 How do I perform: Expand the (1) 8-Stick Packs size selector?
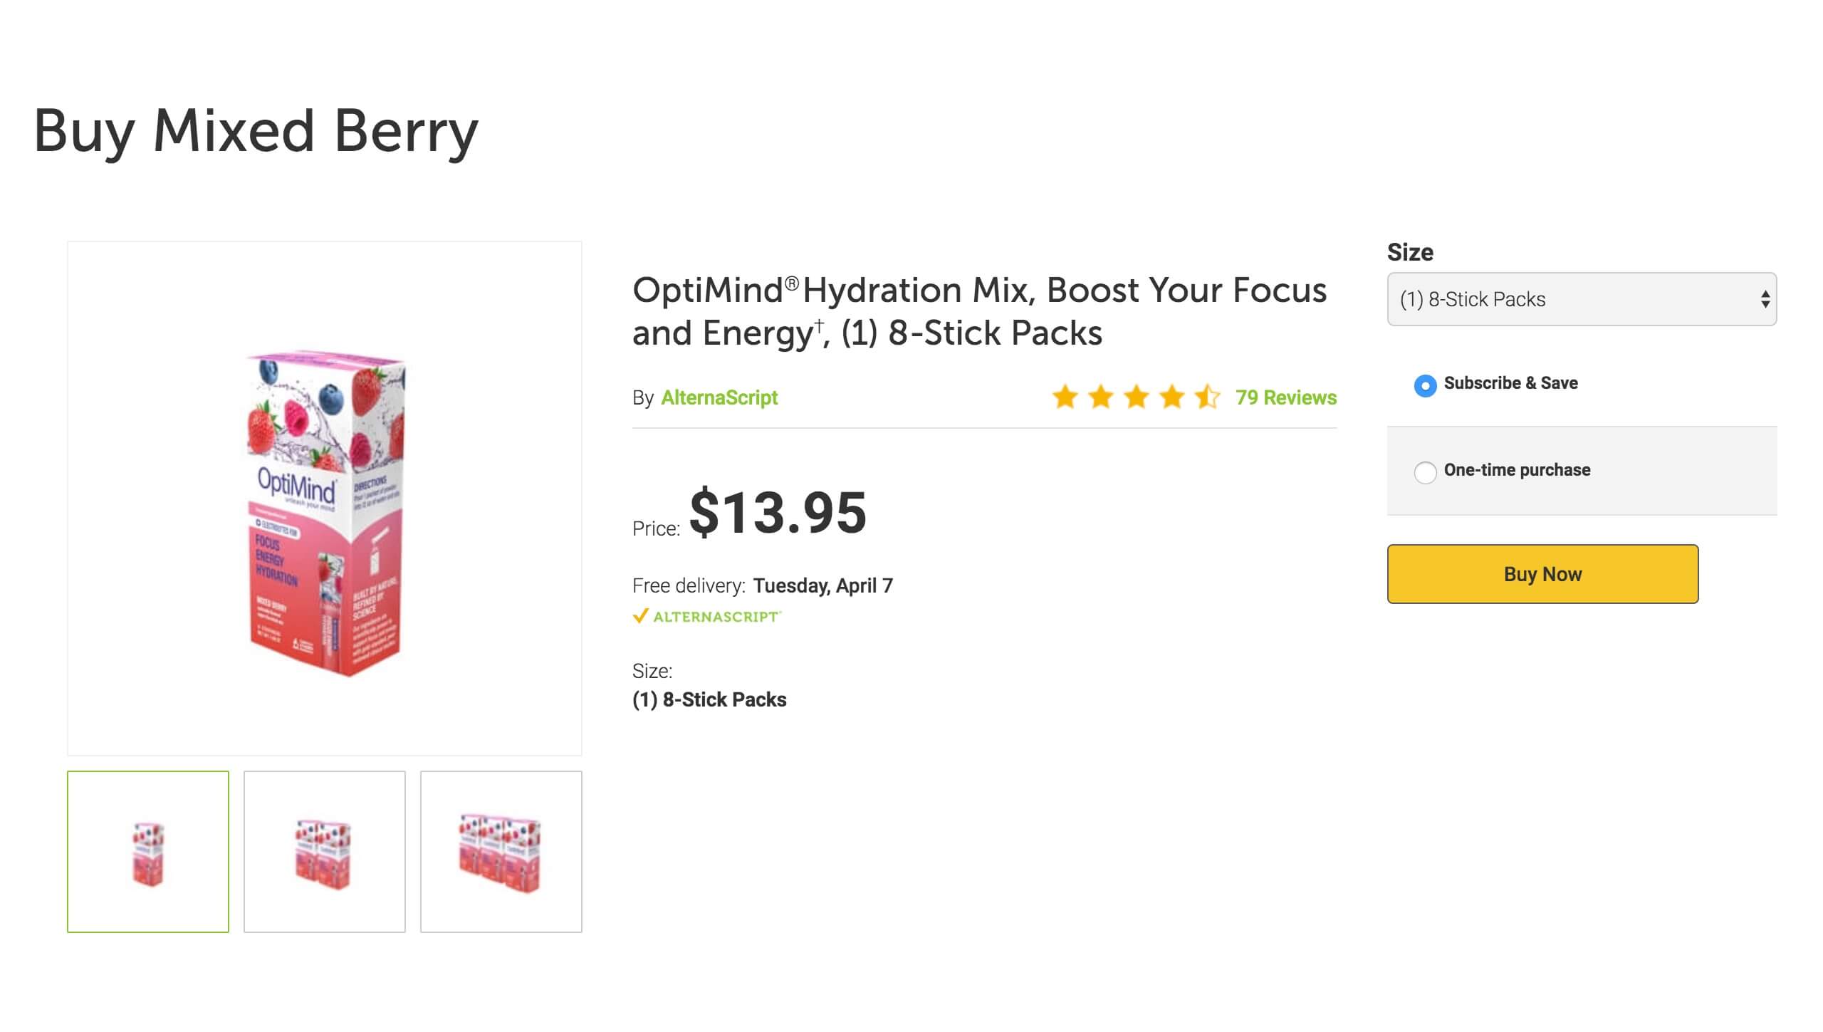pyautogui.click(x=1581, y=299)
